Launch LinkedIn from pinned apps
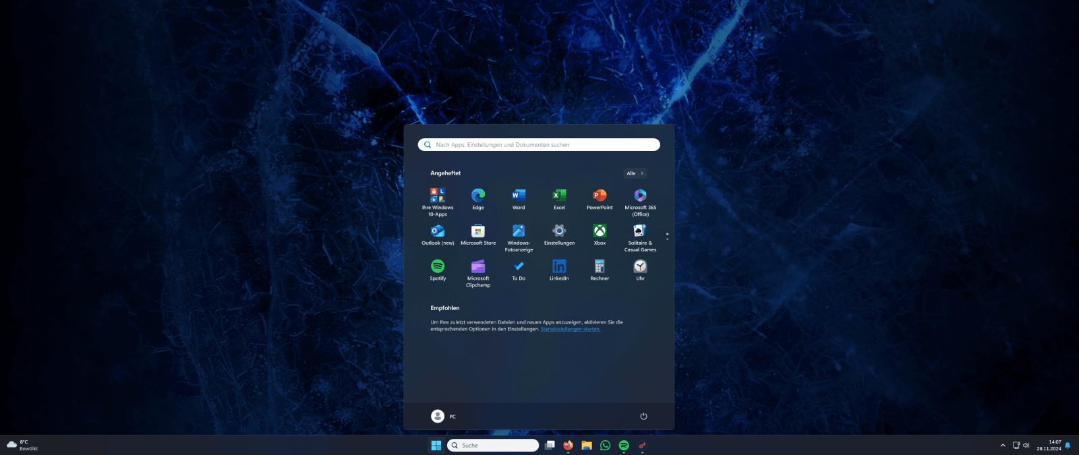 click(x=559, y=270)
